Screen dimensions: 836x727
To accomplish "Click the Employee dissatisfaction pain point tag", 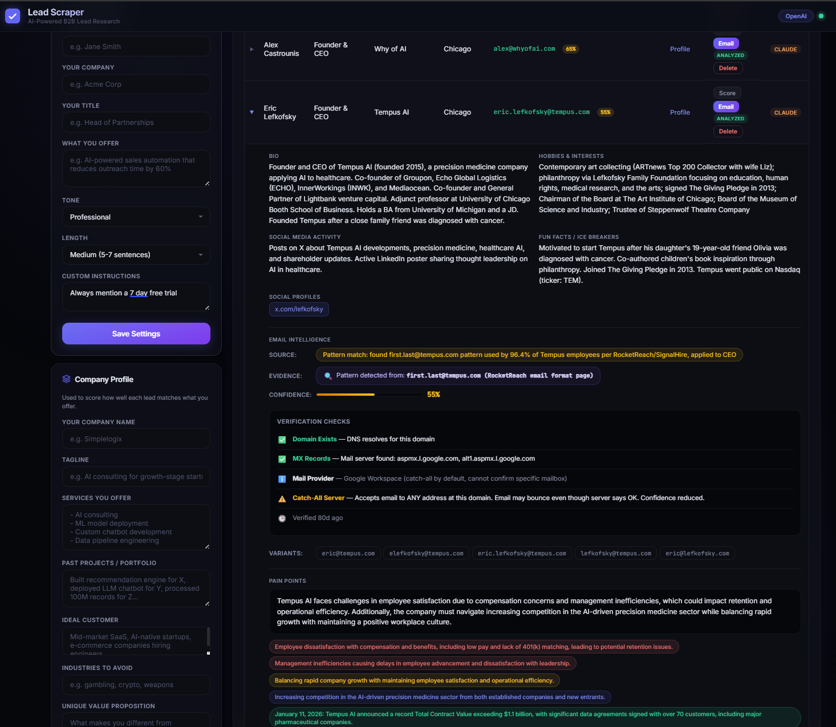I will pyautogui.click(x=474, y=647).
